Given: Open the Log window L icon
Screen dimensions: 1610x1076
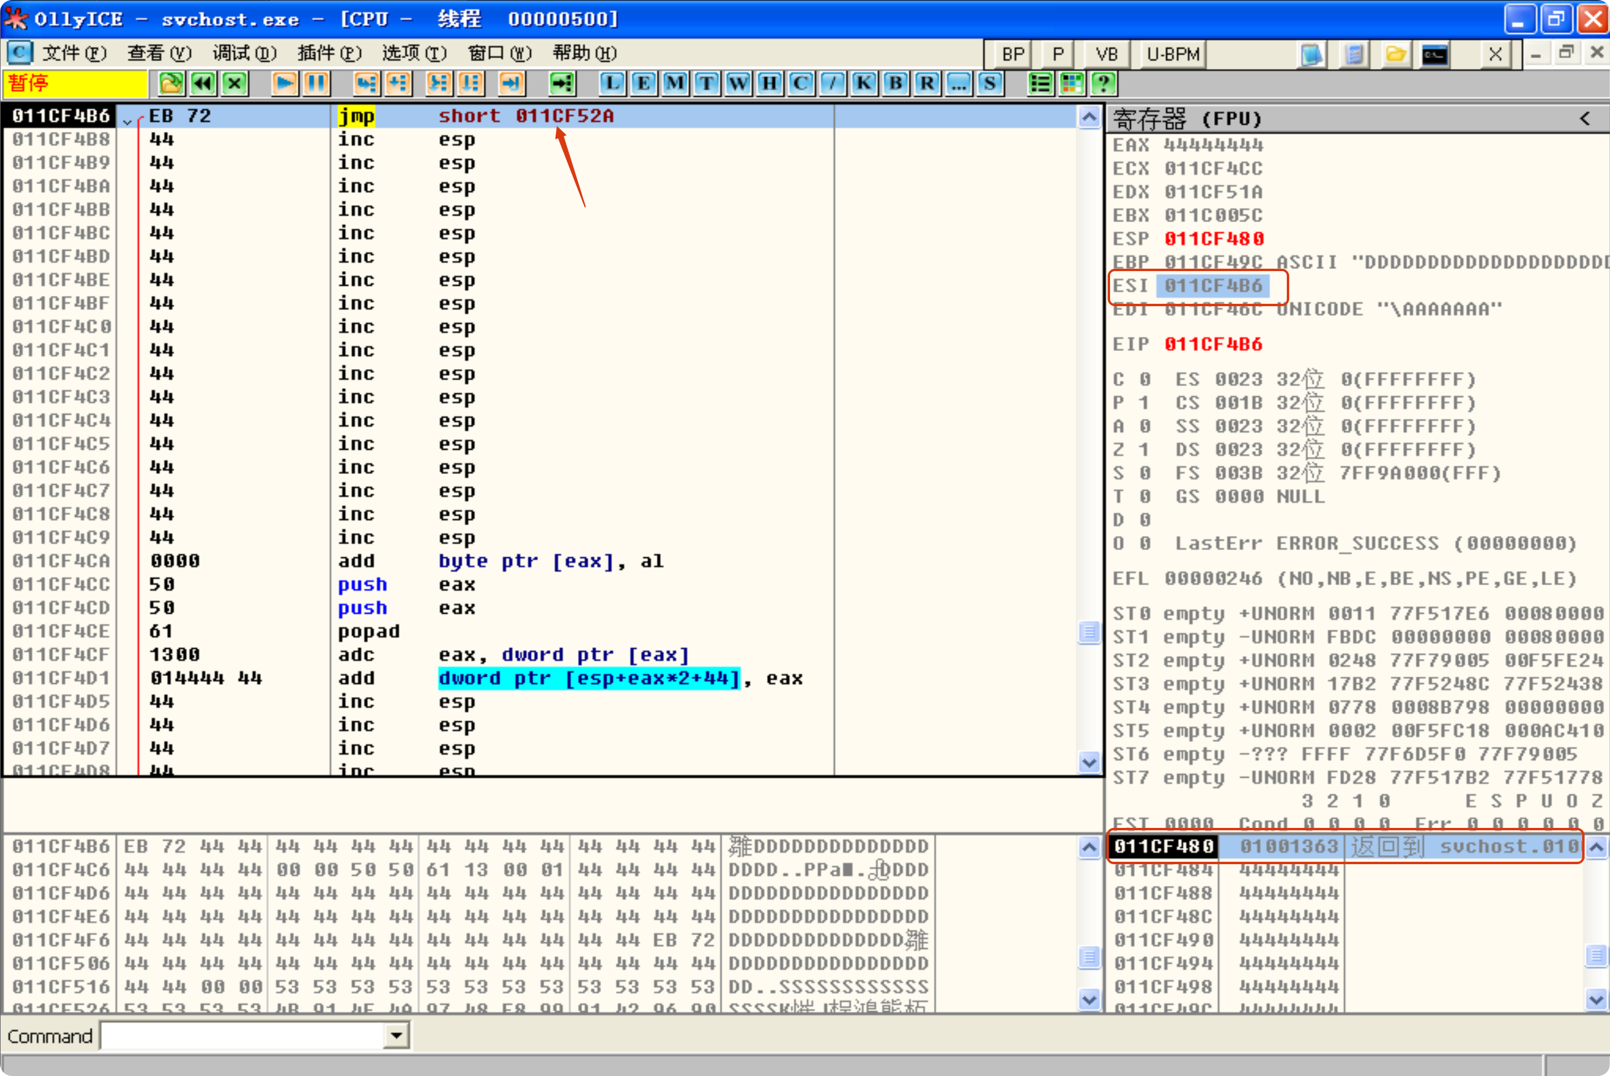Looking at the screenshot, I should pyautogui.click(x=612, y=84).
